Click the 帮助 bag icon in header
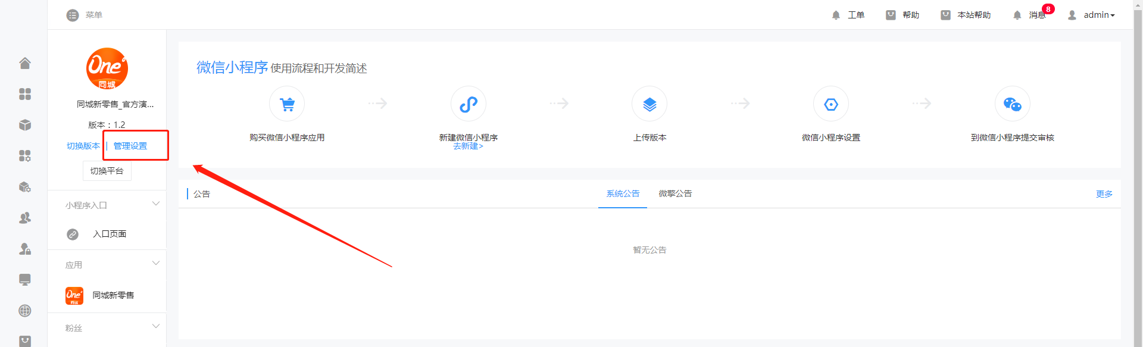The width and height of the screenshot is (1143, 347). point(891,15)
